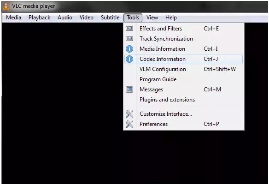Choose Effects and Filters
The height and width of the screenshot is (185, 269).
184,29
